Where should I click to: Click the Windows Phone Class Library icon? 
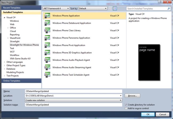coord(47,30)
